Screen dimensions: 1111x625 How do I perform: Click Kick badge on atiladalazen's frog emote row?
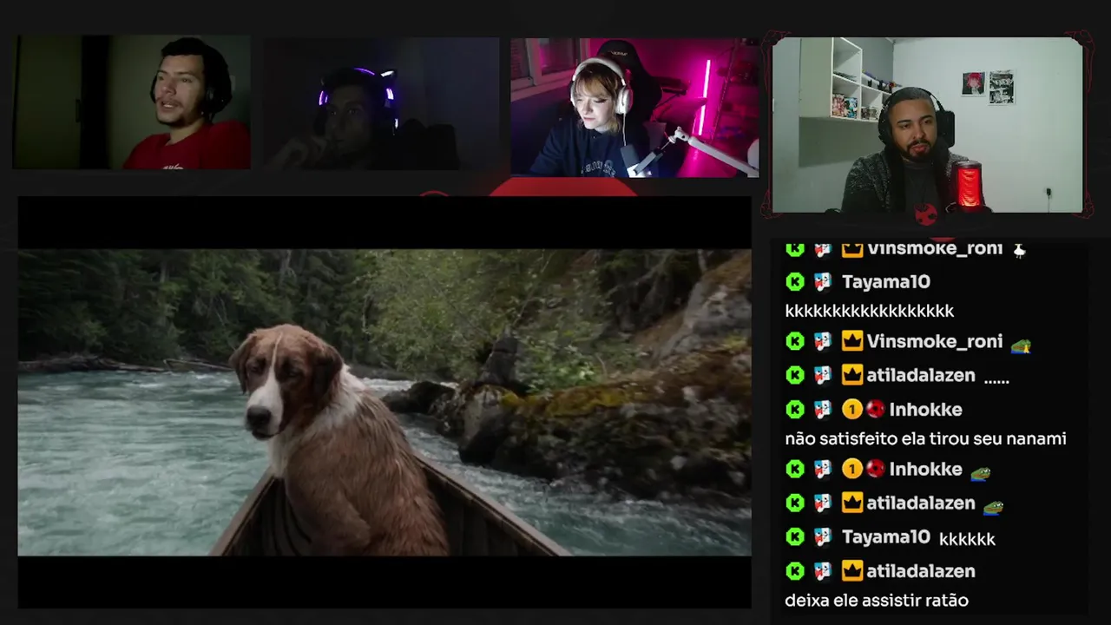pyautogui.click(x=795, y=503)
